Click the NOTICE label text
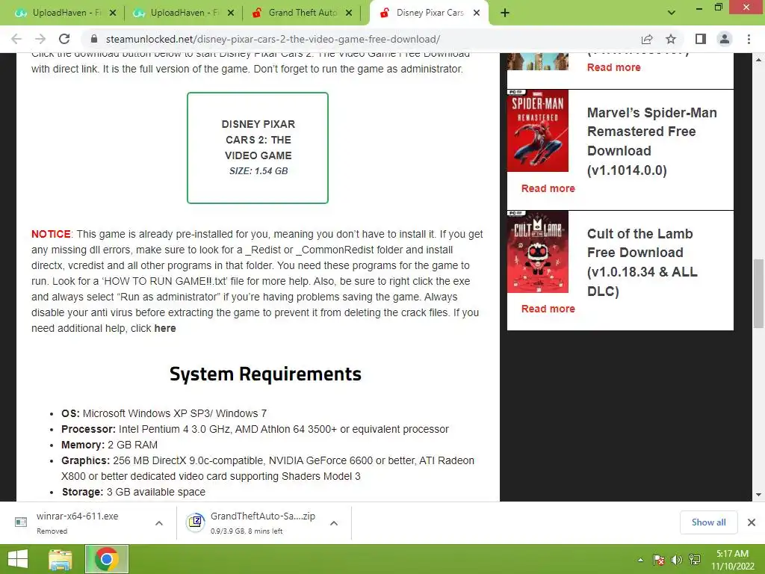 coord(51,234)
